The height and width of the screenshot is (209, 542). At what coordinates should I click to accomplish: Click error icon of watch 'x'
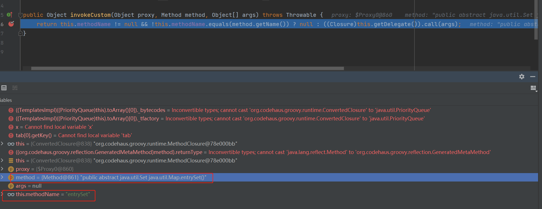tap(11, 127)
